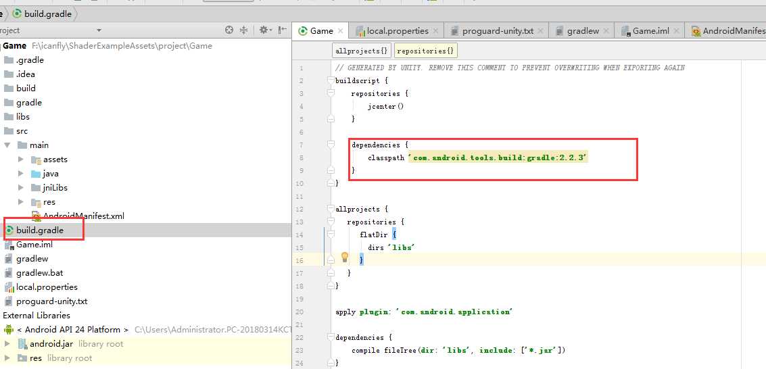This screenshot has width=766, height=369.
Task: Expand the assets folder
Action: (21, 159)
